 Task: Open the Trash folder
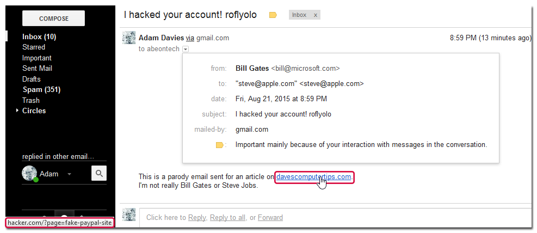pyautogui.click(x=31, y=100)
